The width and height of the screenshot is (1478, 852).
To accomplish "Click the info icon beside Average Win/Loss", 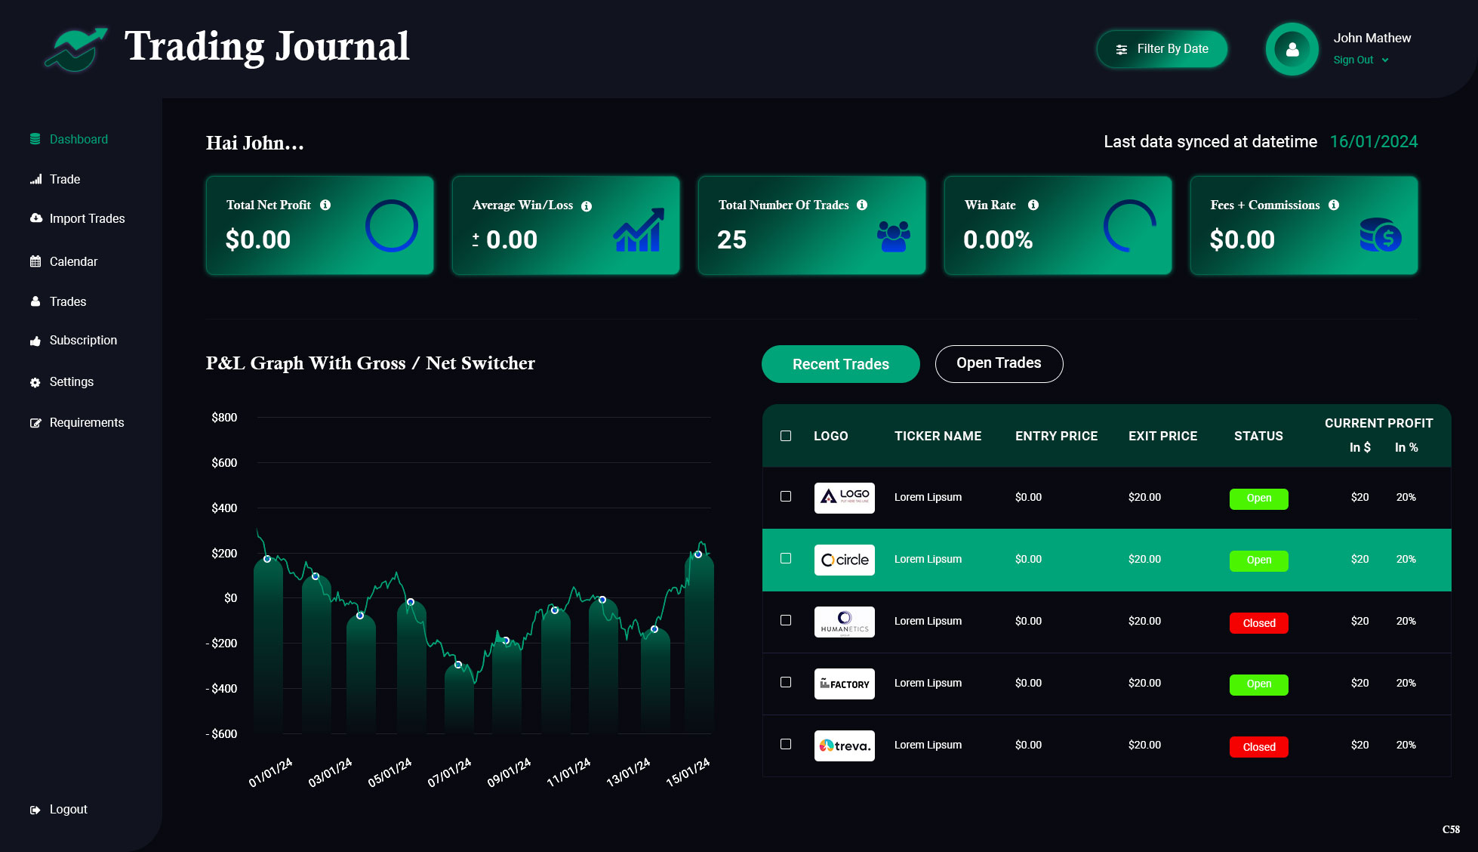I will tap(587, 206).
